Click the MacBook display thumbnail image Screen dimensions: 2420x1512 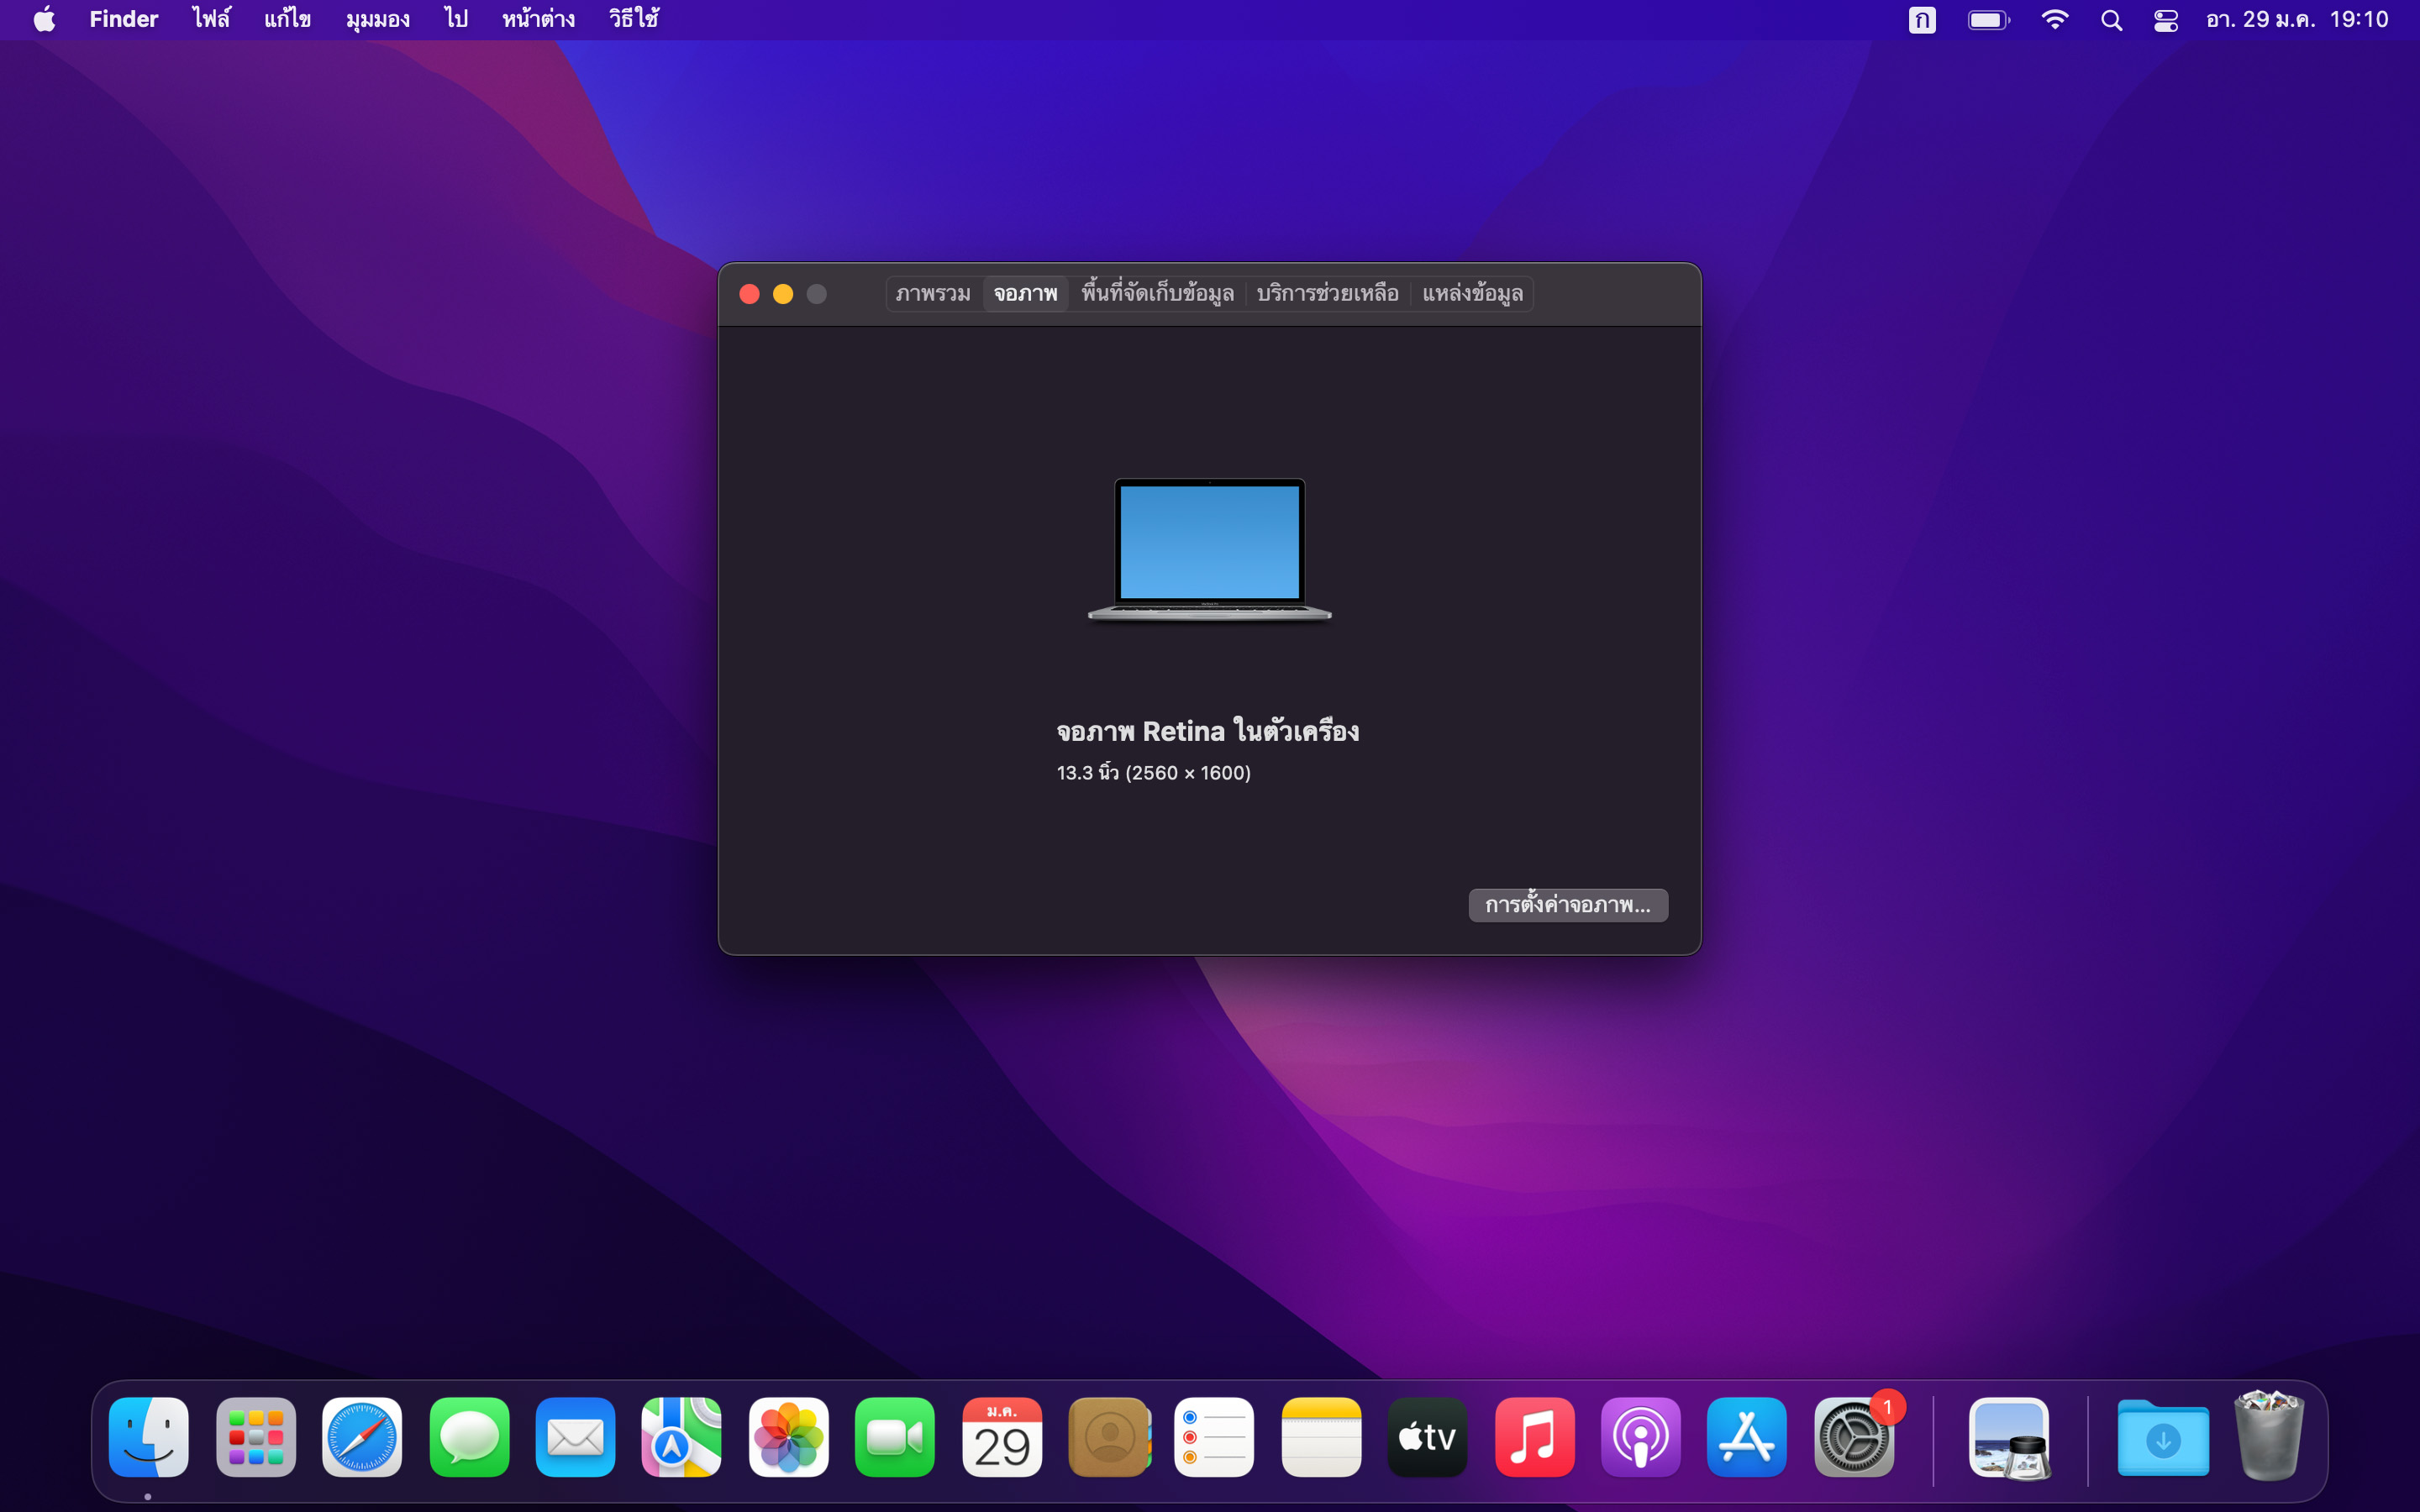point(1209,549)
